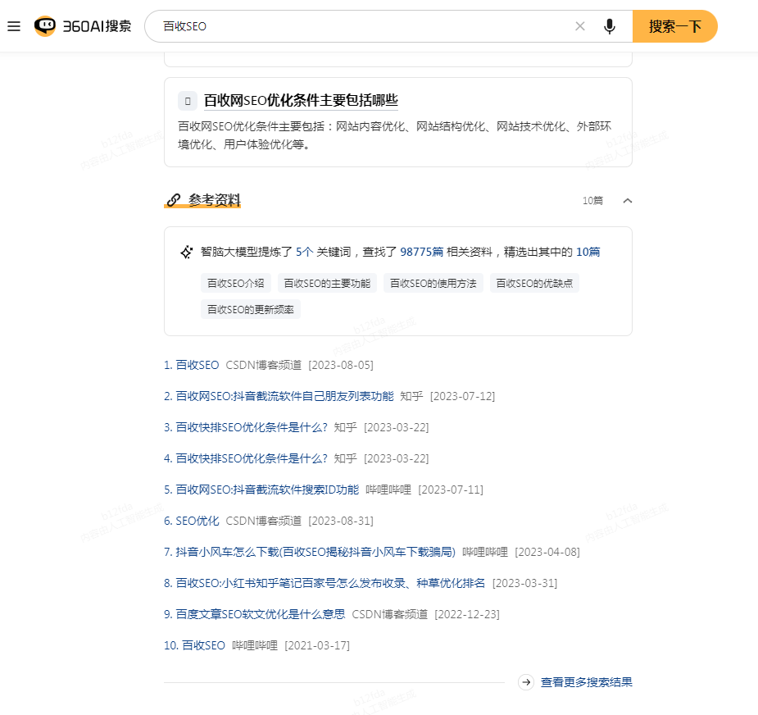Open the 百收网SEO优化条件主要包括哪些 heading
Viewport: 758px width, 715px height.
[301, 100]
